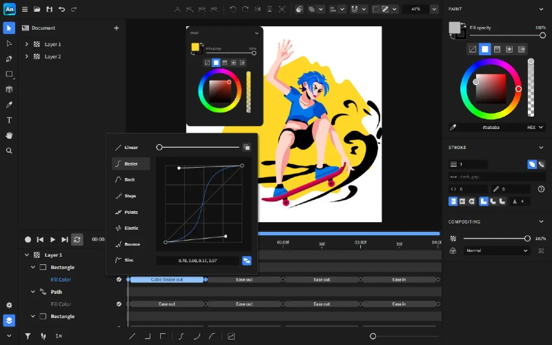552x345 pixels.
Task: Select the Text tool
Action: (9, 120)
